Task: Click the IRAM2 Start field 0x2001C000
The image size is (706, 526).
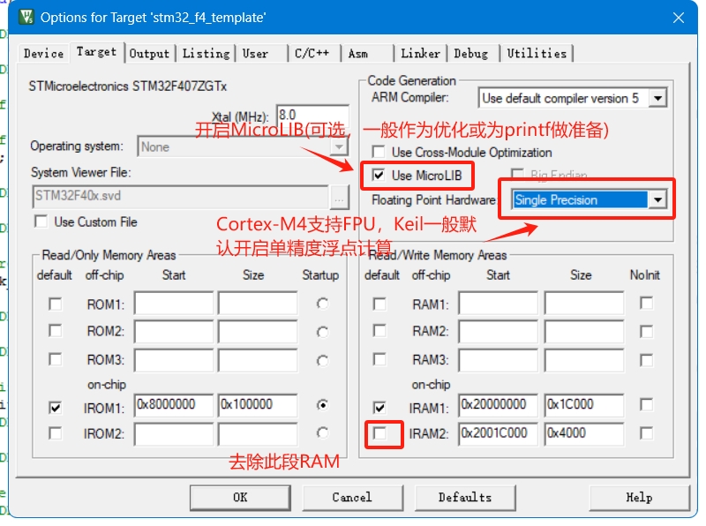Action: (x=498, y=433)
